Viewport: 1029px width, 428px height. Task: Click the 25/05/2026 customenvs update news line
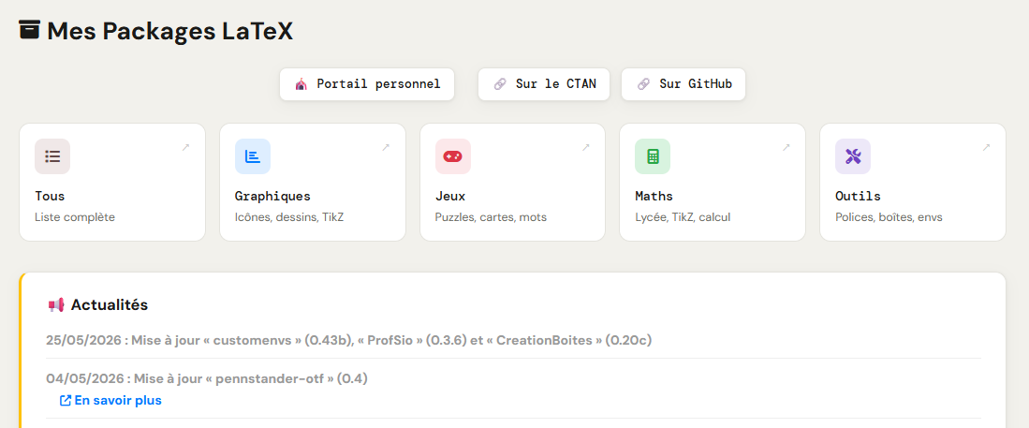tap(348, 340)
